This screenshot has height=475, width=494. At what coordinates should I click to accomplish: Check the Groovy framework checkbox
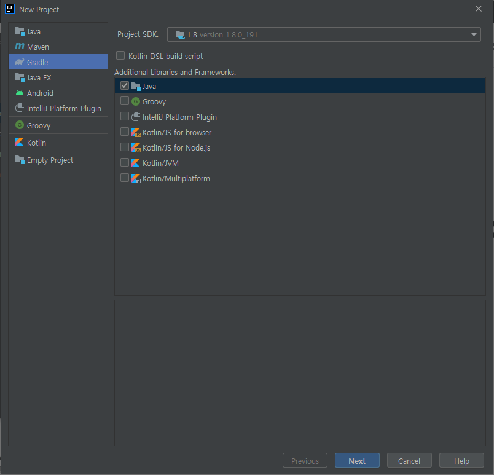(x=125, y=101)
